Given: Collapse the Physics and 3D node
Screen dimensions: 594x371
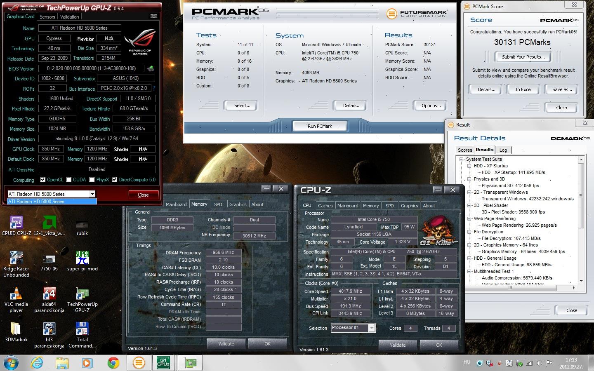Looking at the screenshot, I should 469,179.
